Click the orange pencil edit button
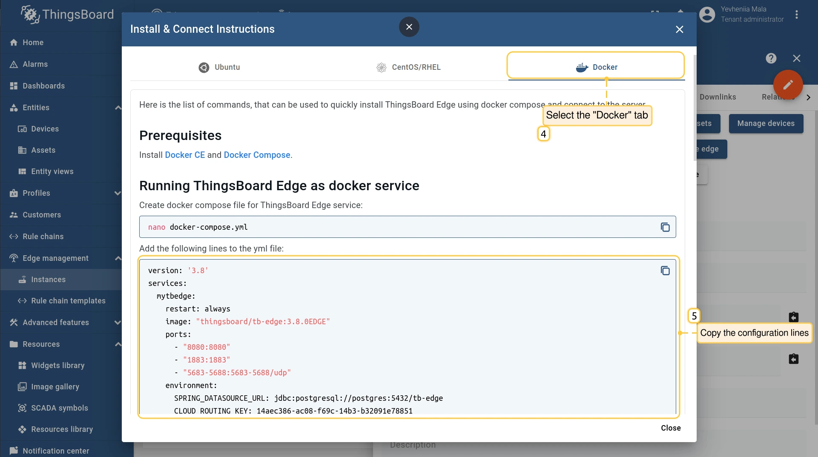The image size is (818, 457). [x=788, y=85]
